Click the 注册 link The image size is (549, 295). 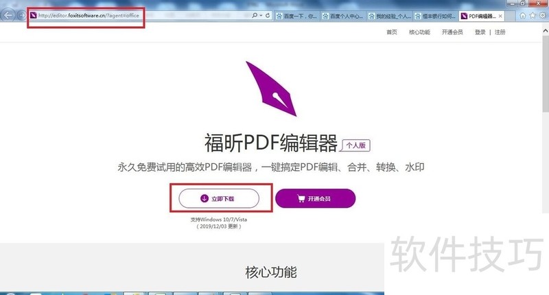coord(500,32)
